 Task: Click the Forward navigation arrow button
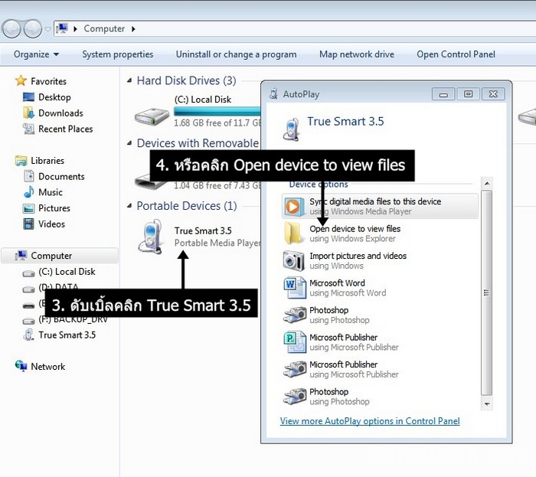33,28
